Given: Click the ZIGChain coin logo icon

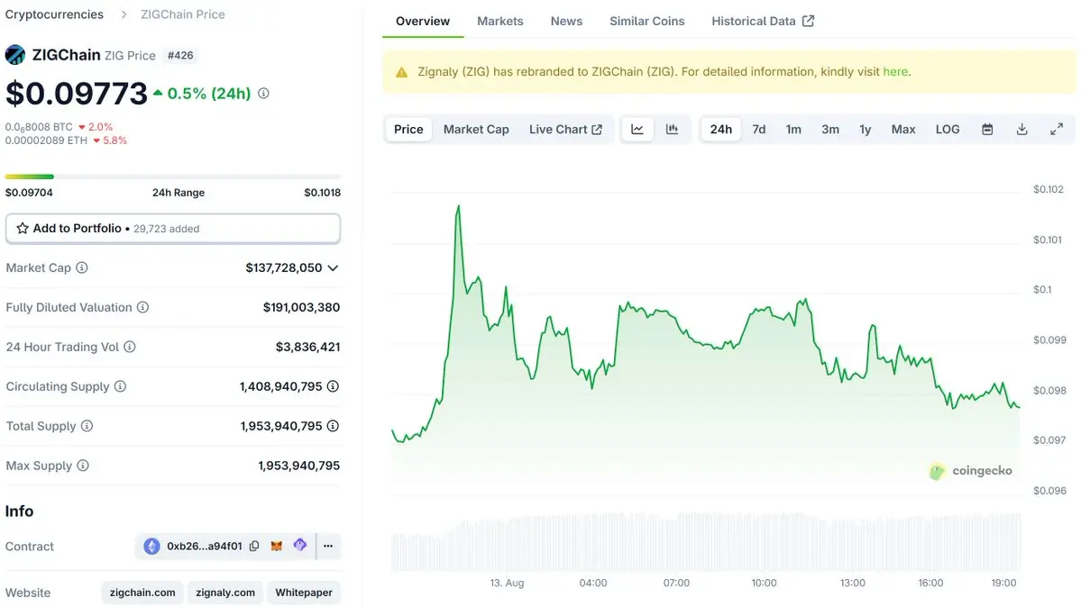Looking at the screenshot, I should pos(15,55).
